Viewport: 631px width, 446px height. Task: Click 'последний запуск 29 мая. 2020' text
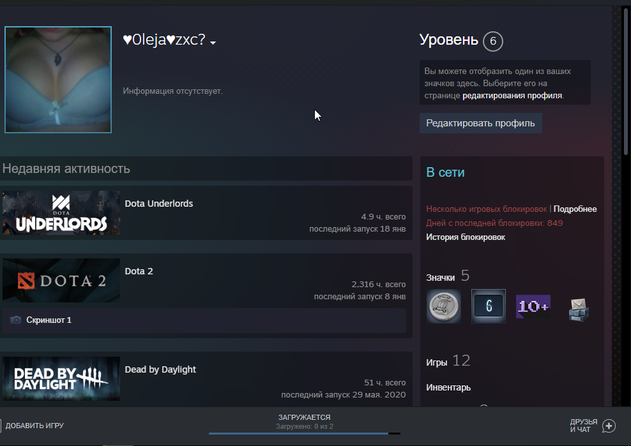coord(343,395)
